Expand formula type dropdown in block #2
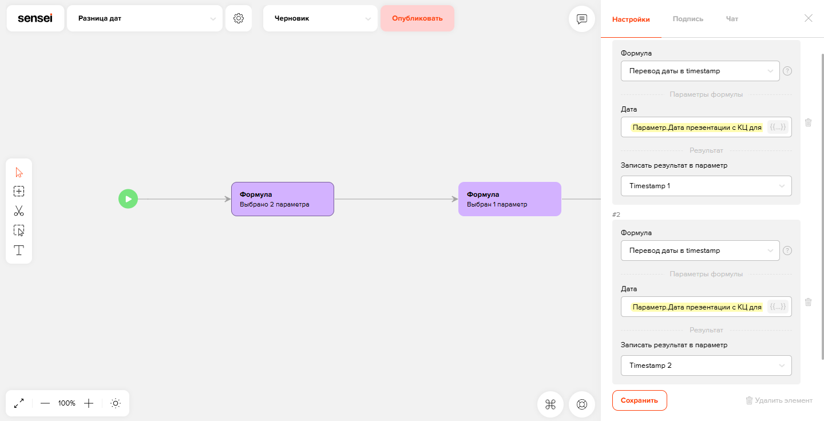Screen dimensions: 824x421 tap(700, 251)
